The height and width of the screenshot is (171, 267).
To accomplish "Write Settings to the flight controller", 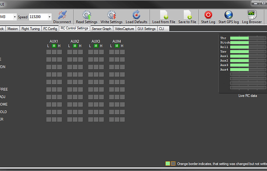I will point(111,17).
